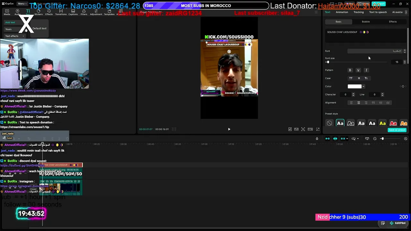The height and width of the screenshot is (231, 411).
Task: Enter fullscreen preview mode
Action: coord(318,129)
